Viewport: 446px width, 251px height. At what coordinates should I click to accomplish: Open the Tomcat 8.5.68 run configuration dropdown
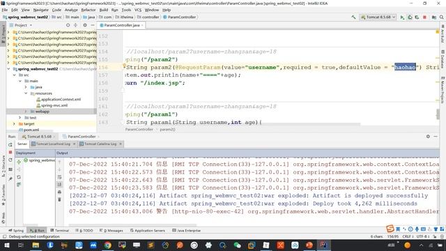tap(378, 17)
